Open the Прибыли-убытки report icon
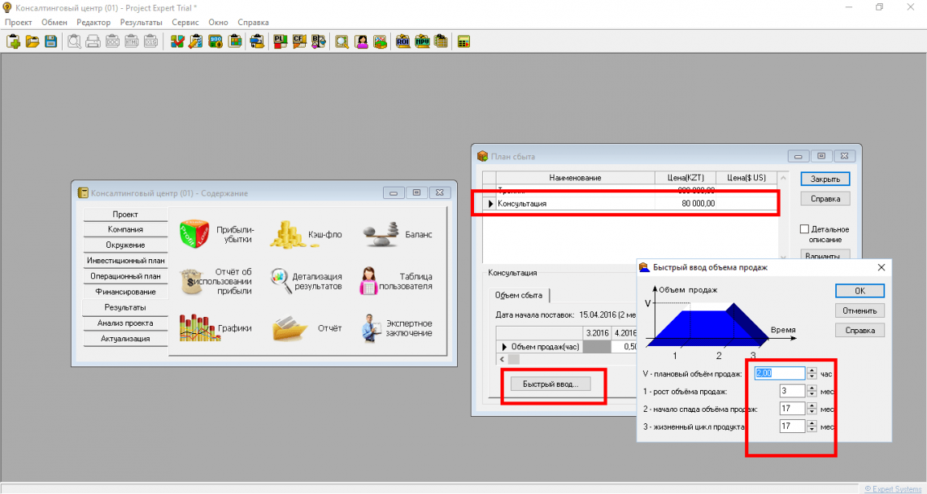 coord(194,234)
